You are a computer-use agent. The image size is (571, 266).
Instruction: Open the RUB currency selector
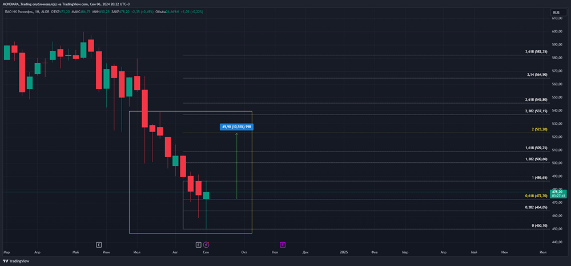coord(556,13)
